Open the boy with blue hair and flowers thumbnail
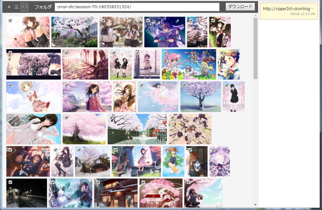This screenshot has height=210, width=322. [x=229, y=64]
